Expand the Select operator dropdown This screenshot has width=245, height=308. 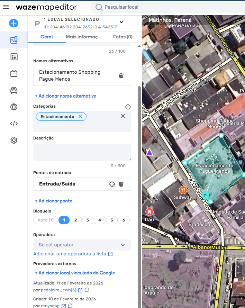(82, 245)
